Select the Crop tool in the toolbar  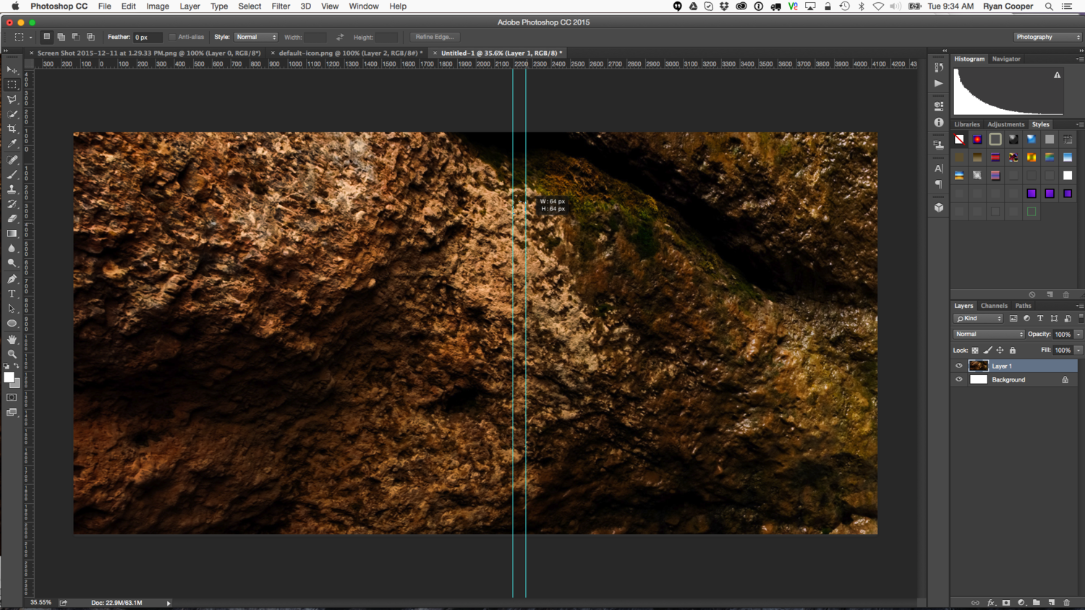click(12, 127)
